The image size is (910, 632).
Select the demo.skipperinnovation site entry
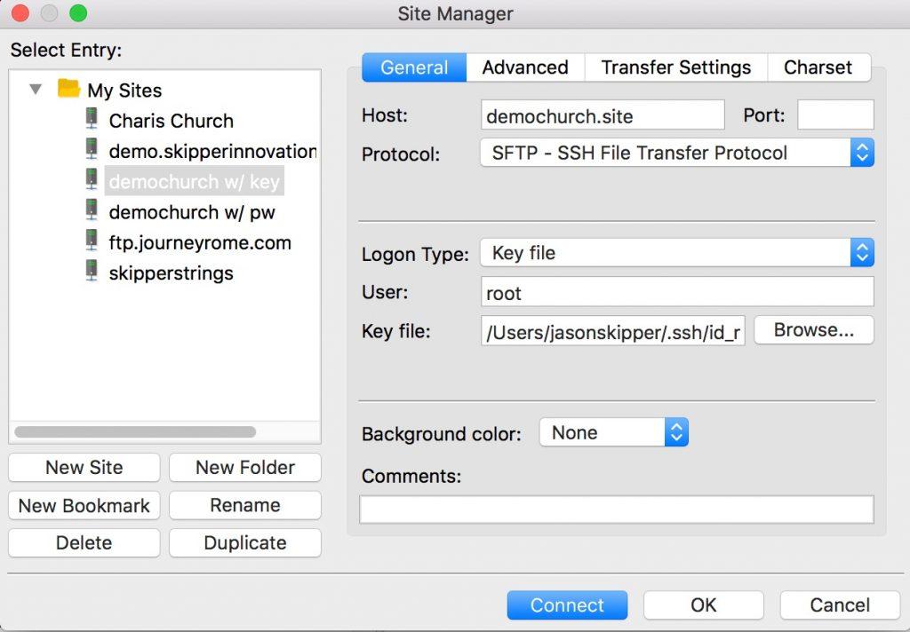pyautogui.click(x=212, y=151)
